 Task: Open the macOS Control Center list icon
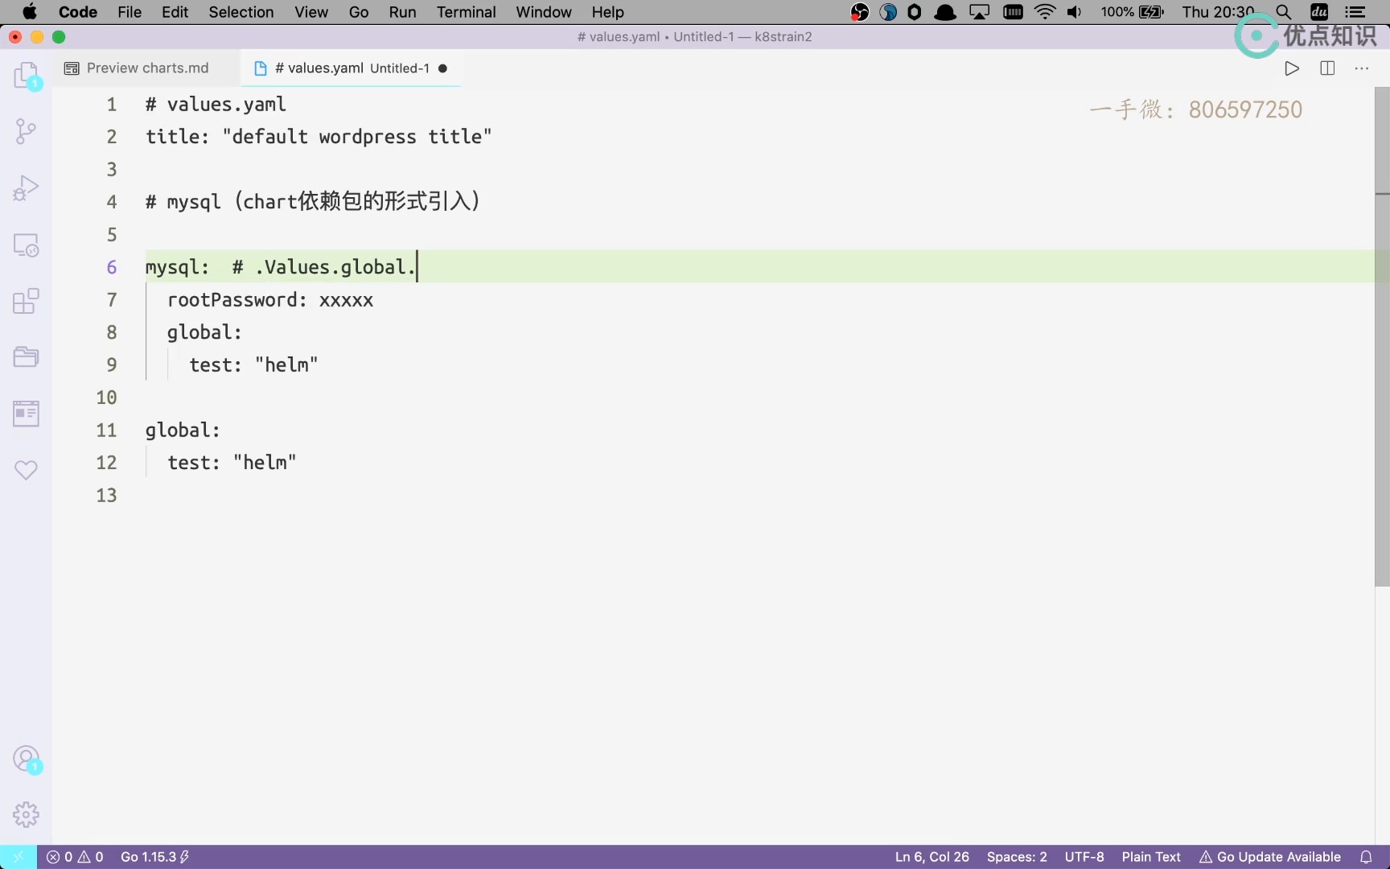(x=1355, y=12)
